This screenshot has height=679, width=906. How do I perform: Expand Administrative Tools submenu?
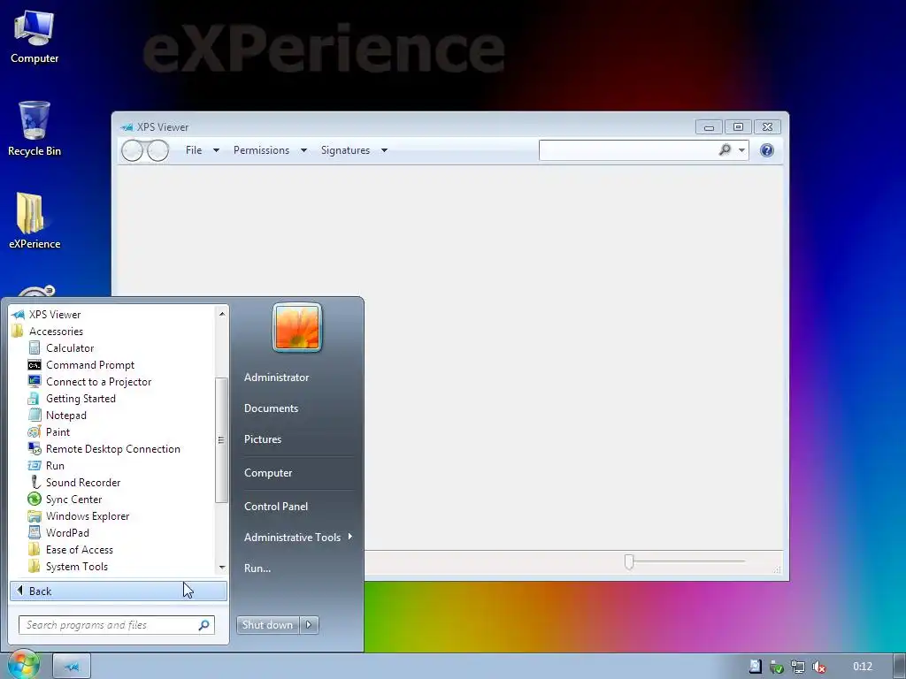click(x=298, y=537)
